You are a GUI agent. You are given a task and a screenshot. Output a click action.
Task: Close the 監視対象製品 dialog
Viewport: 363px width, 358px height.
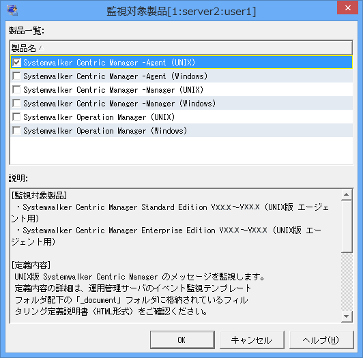(348, 8)
